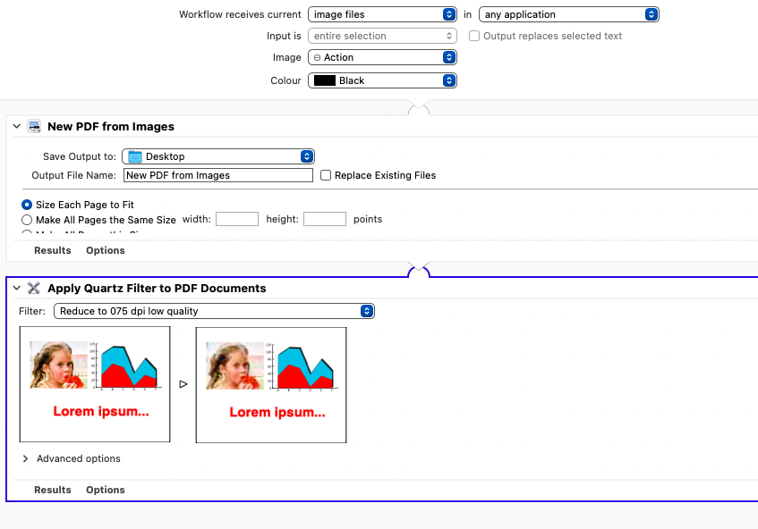Open the workflow receives 'image files' dropdown
The width and height of the screenshot is (758, 529).
[x=382, y=14]
